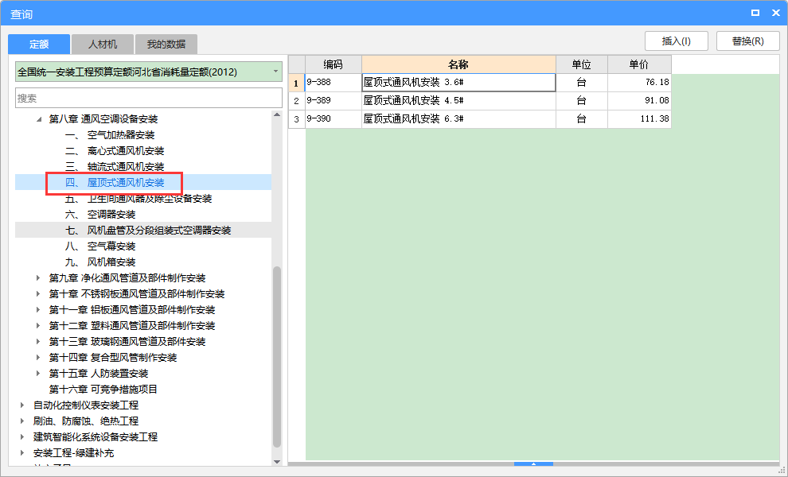Click the 替换(R) button
The image size is (788, 477).
[x=747, y=41]
